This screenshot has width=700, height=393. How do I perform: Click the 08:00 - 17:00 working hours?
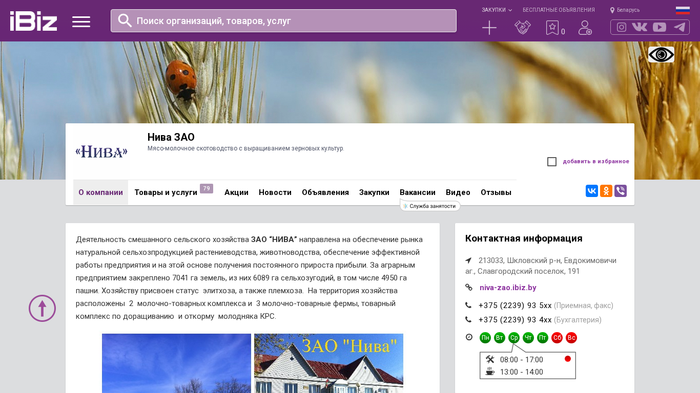[x=522, y=360]
